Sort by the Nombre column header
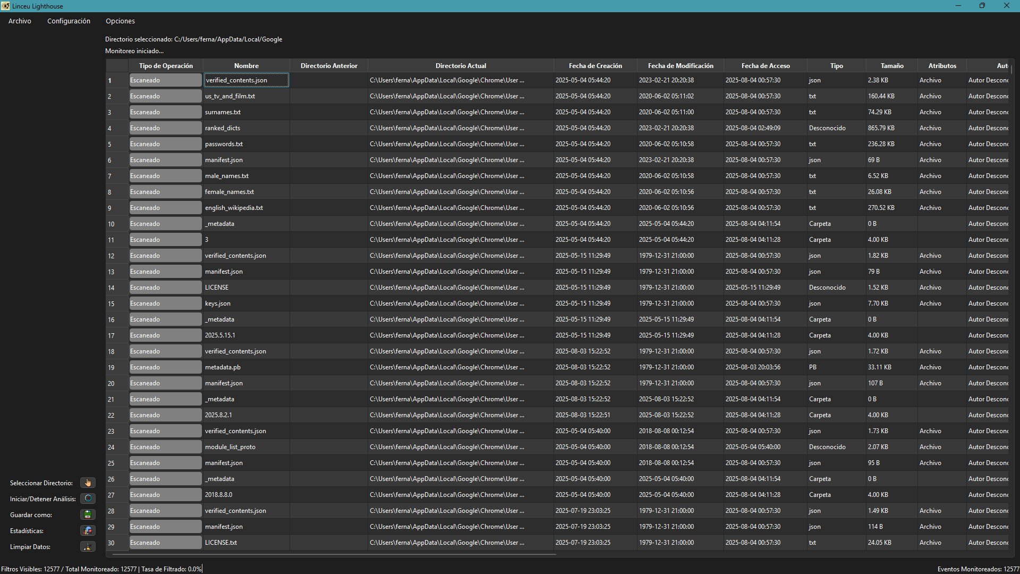 click(246, 66)
